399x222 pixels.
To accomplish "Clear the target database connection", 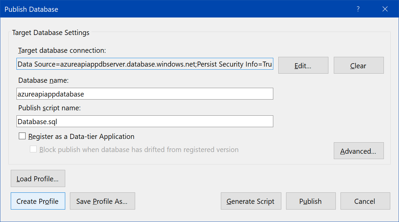I will pos(358,65).
